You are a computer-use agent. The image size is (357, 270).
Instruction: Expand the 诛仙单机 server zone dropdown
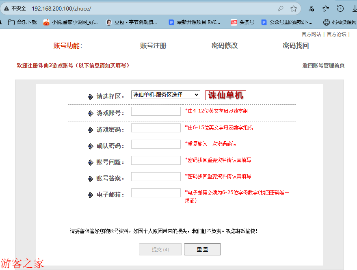tap(166, 95)
